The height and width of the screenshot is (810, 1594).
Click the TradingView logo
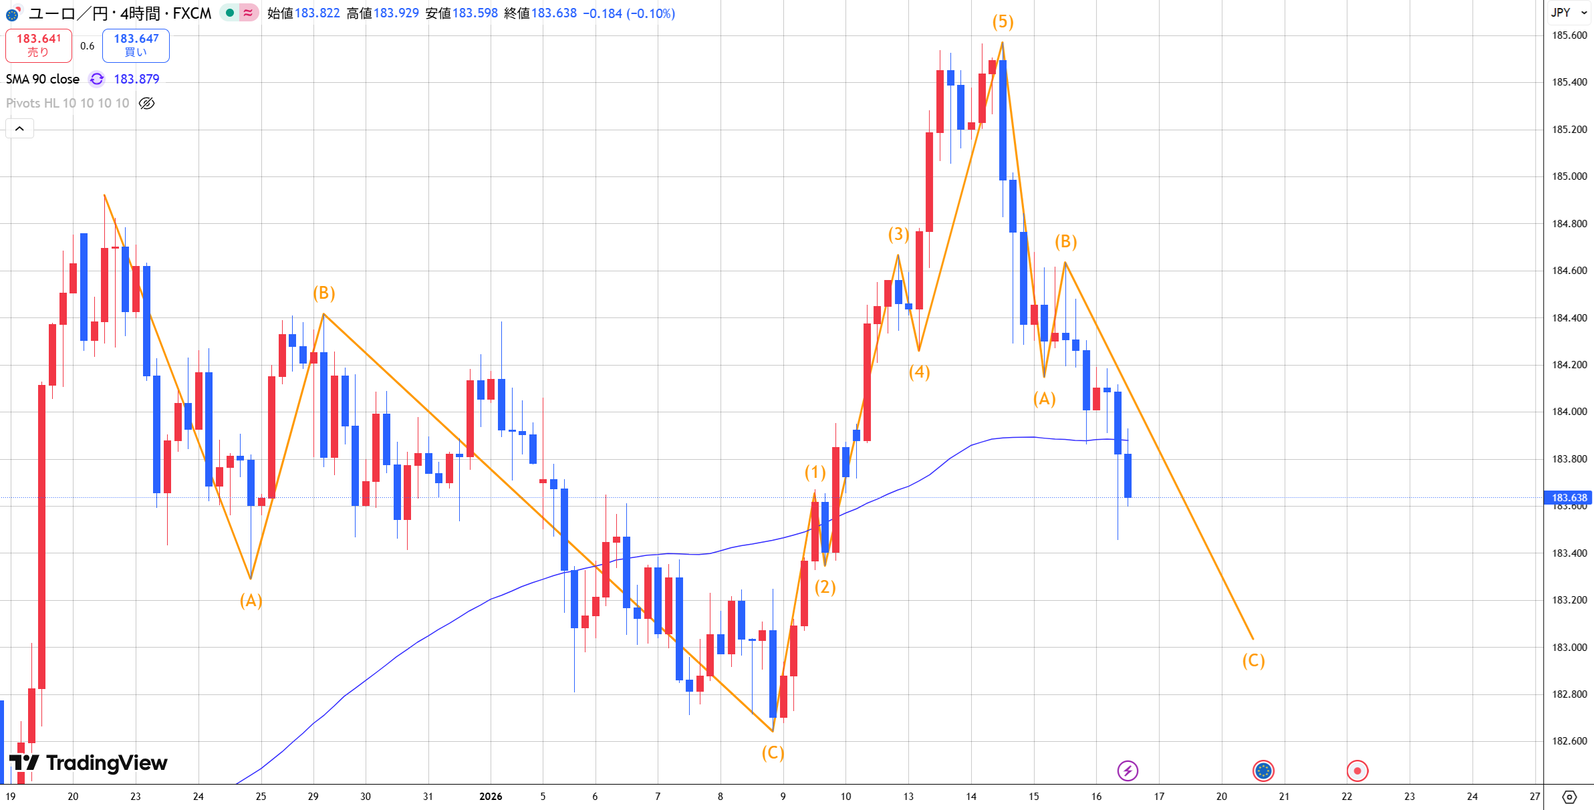coord(88,763)
